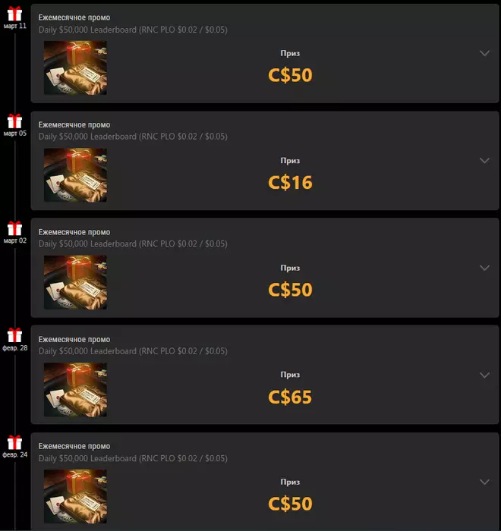The height and width of the screenshot is (531, 501).
Task: Expand the март 02 promo card chevron
Action: pyautogui.click(x=484, y=268)
